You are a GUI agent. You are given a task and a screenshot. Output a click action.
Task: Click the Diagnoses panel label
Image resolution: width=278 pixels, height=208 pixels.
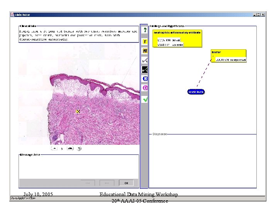coord(160,134)
